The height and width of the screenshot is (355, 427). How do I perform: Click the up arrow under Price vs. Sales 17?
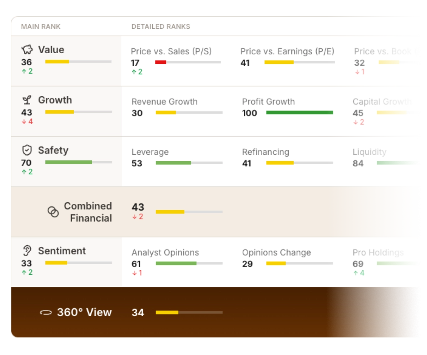[134, 72]
